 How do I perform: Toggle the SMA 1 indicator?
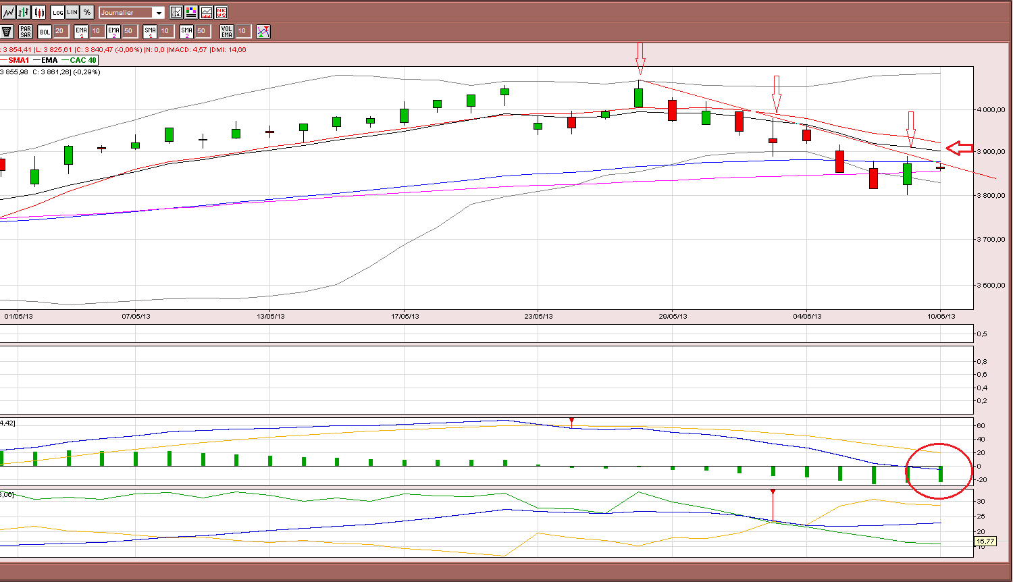tap(150, 31)
